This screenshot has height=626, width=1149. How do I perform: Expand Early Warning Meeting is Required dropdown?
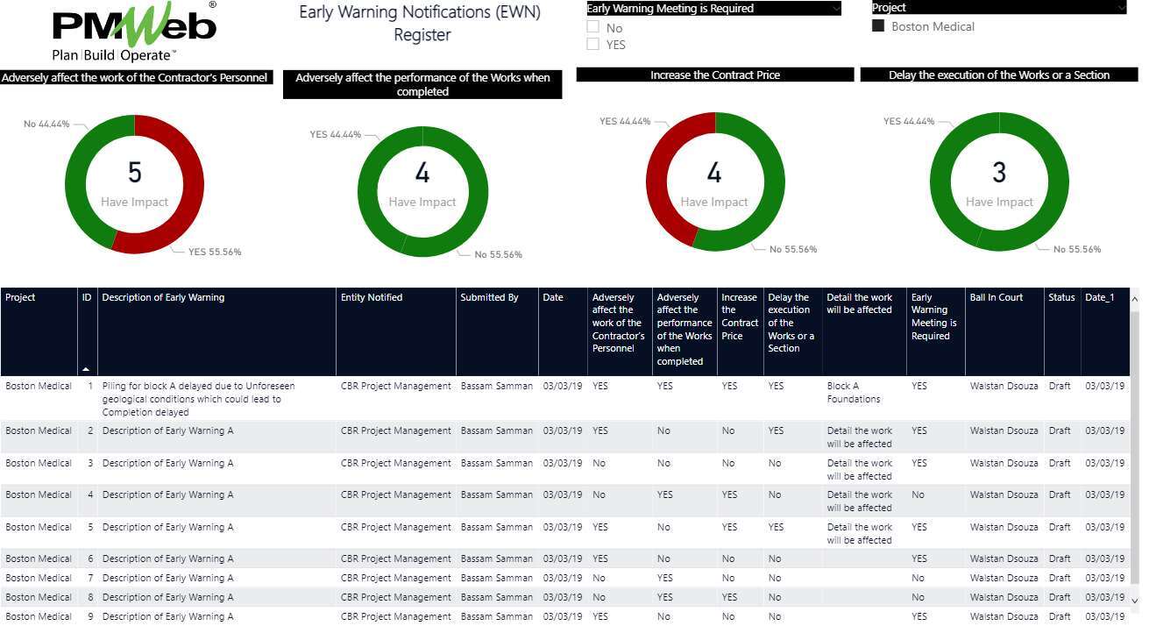click(x=835, y=9)
